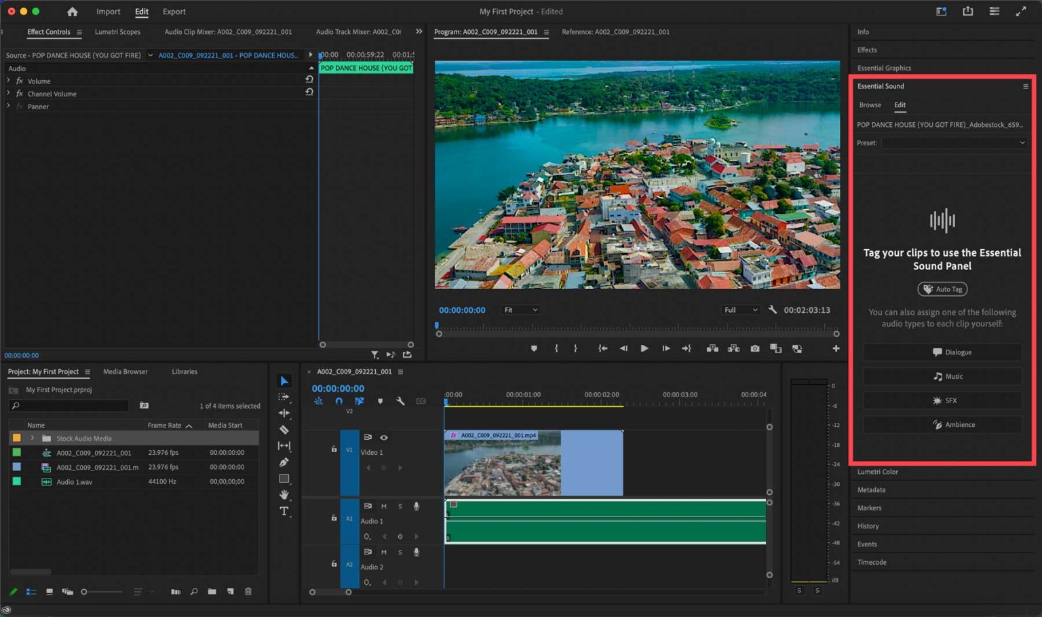
Task: Create a new bin in the Project panel
Action: [212, 591]
